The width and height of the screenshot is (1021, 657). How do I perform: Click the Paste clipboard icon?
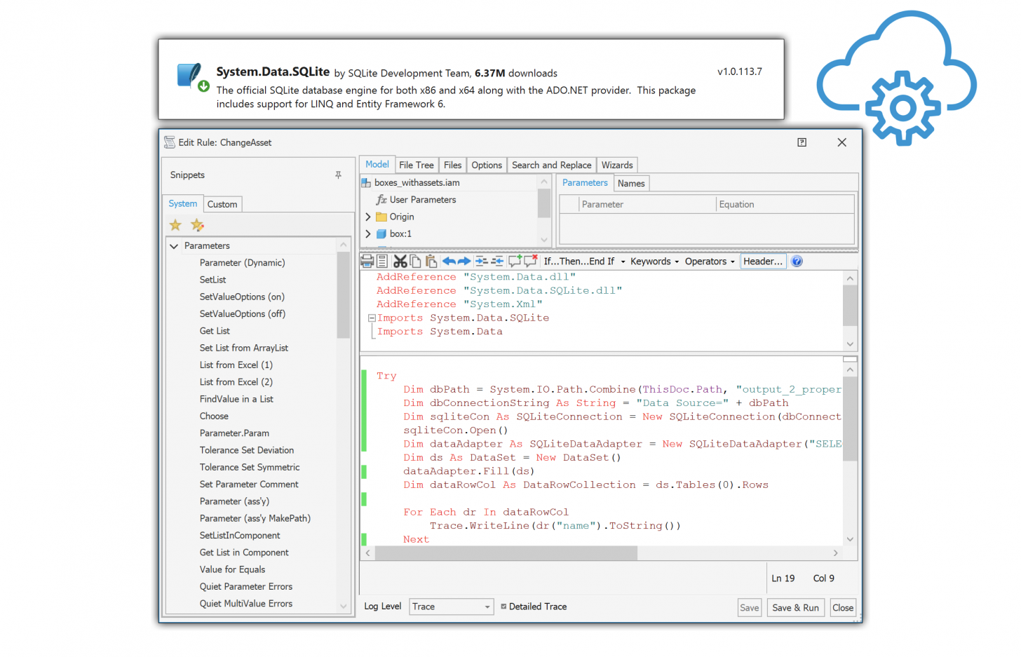click(x=431, y=262)
